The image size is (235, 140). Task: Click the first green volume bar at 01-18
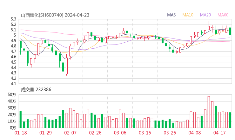coord(21,119)
